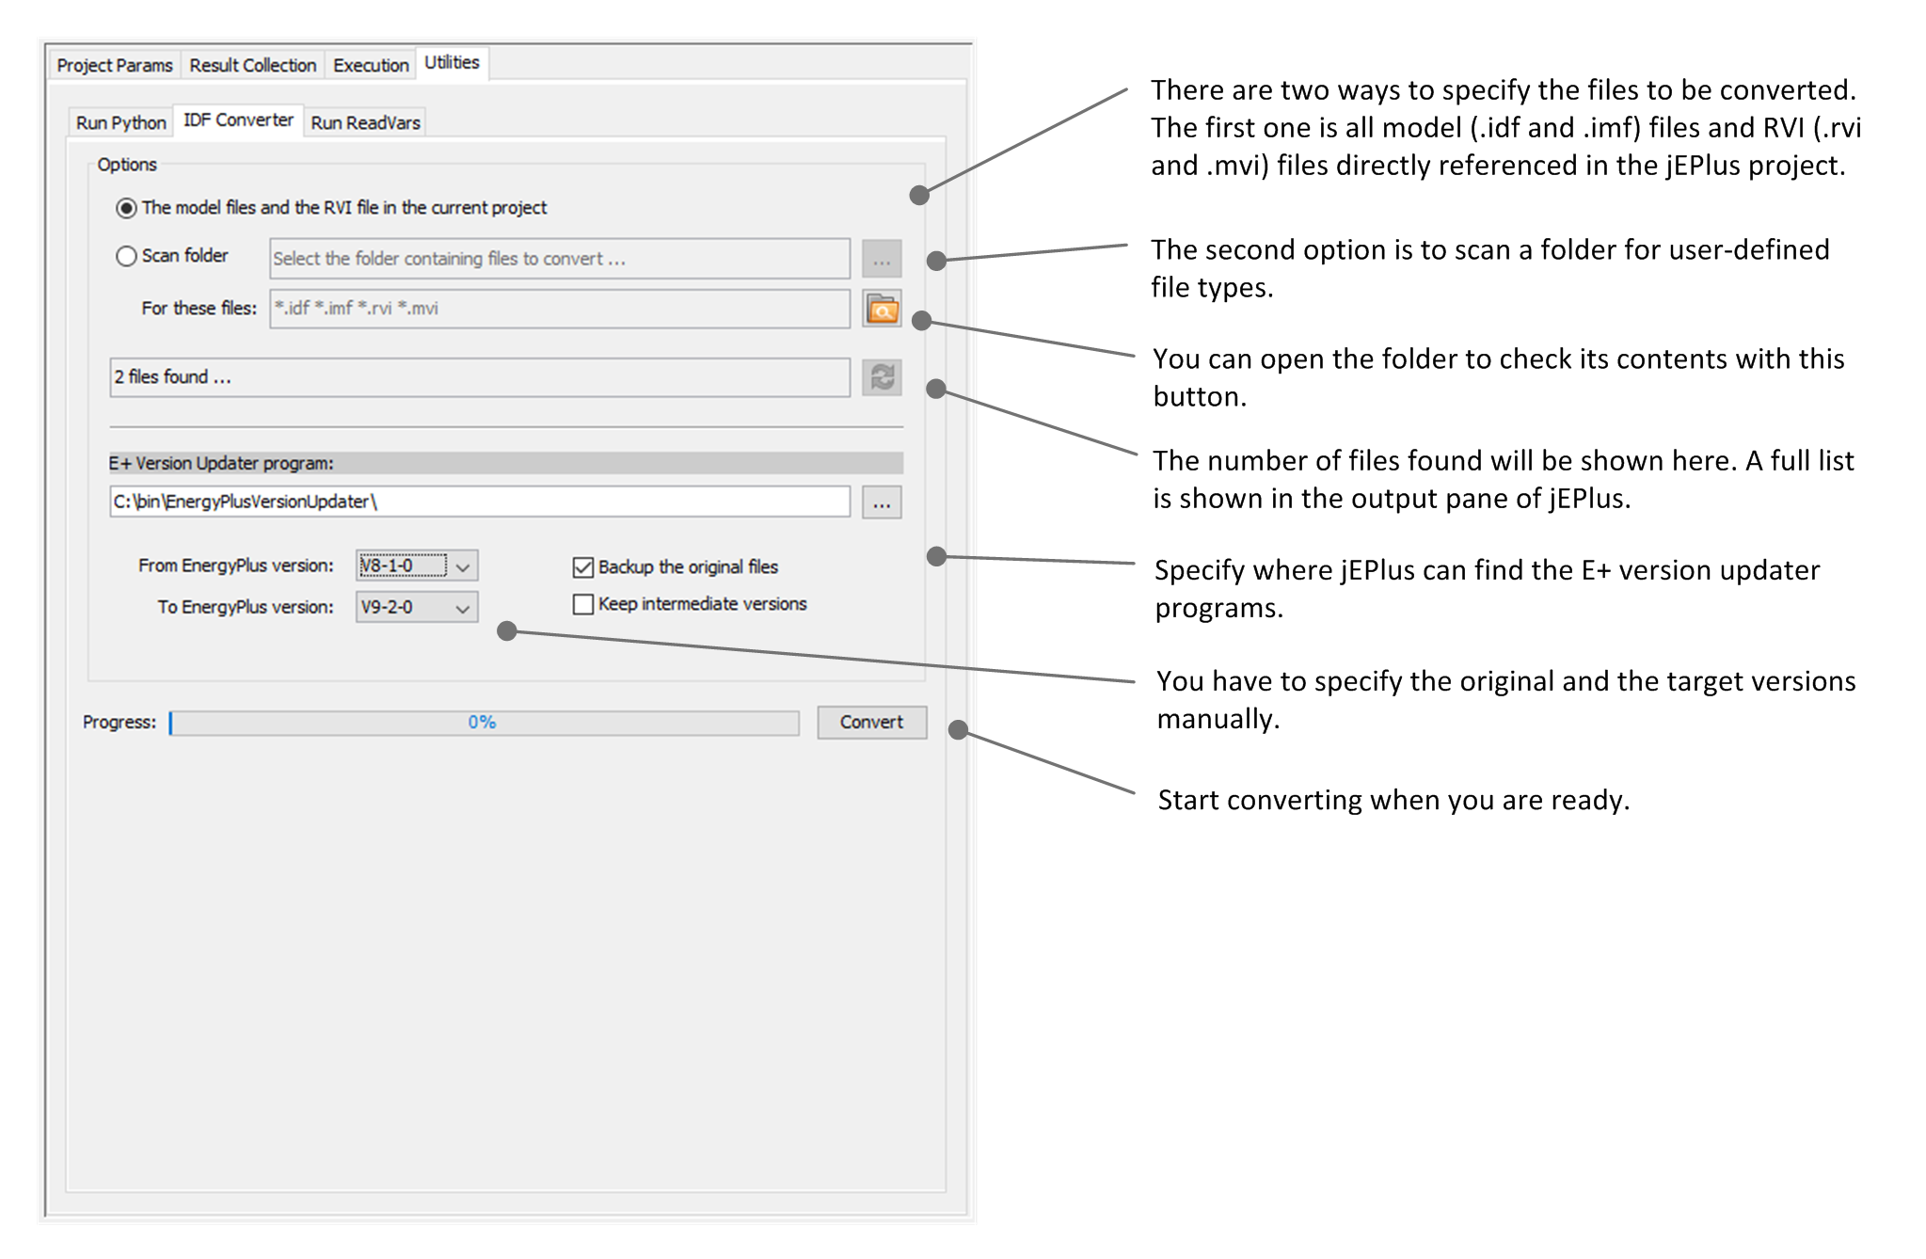
Task: Click the Convert button
Action: (x=871, y=723)
